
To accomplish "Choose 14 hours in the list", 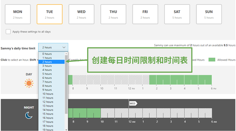I will (x=52, y=110).
